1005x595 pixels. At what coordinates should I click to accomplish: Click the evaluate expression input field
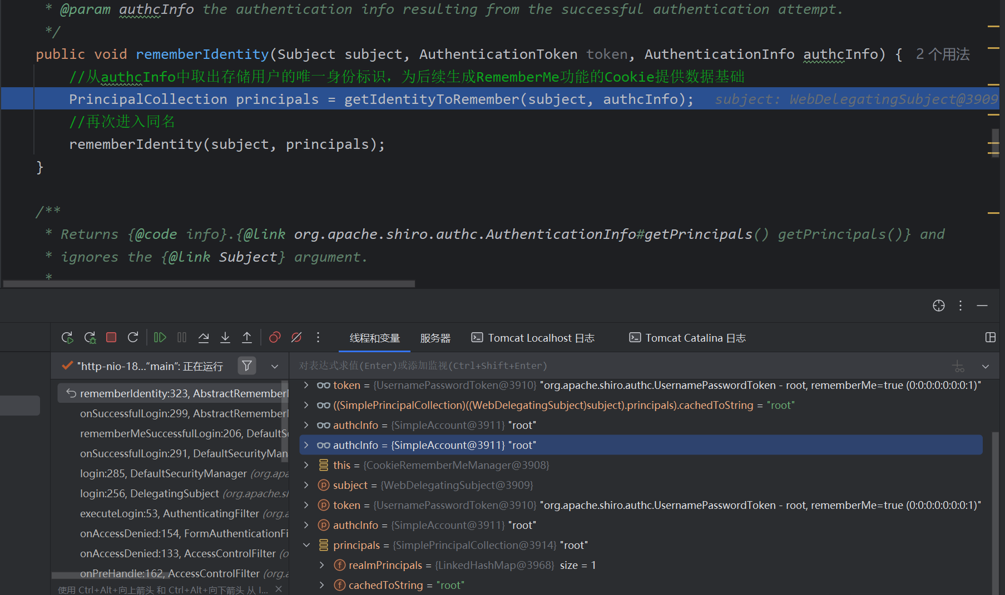[612, 366]
